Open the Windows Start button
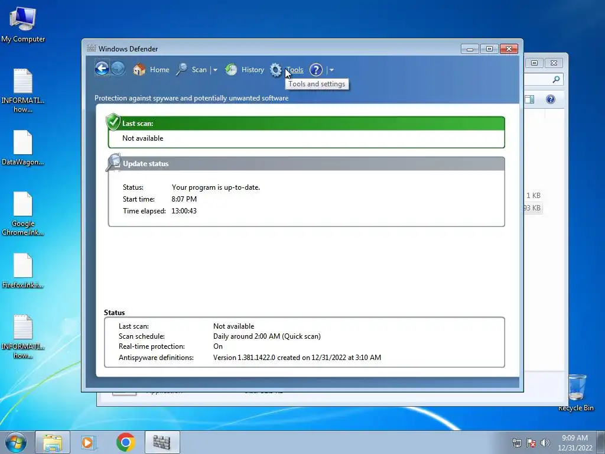 click(16, 442)
